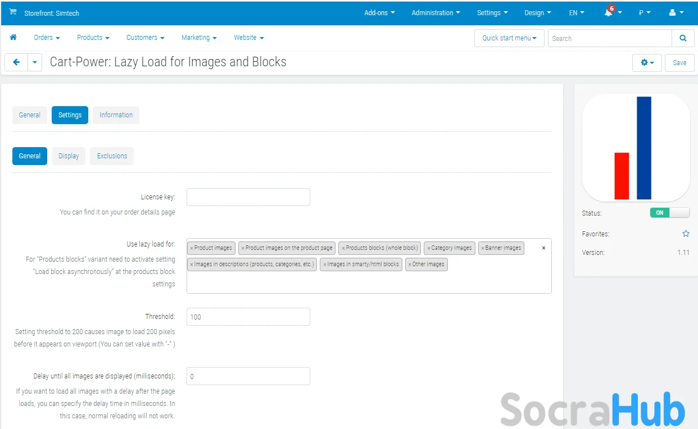Remove the Banner images tag
Viewport: 698px width, 429px height.
483,248
